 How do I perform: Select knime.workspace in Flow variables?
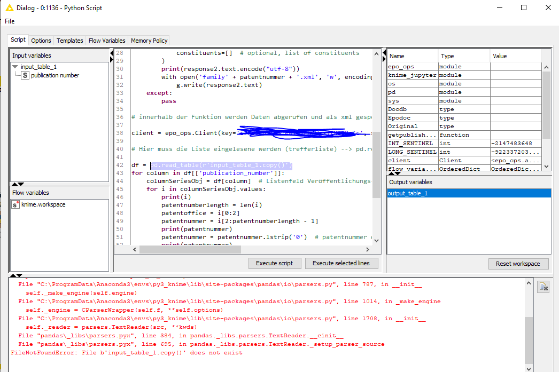click(43, 205)
